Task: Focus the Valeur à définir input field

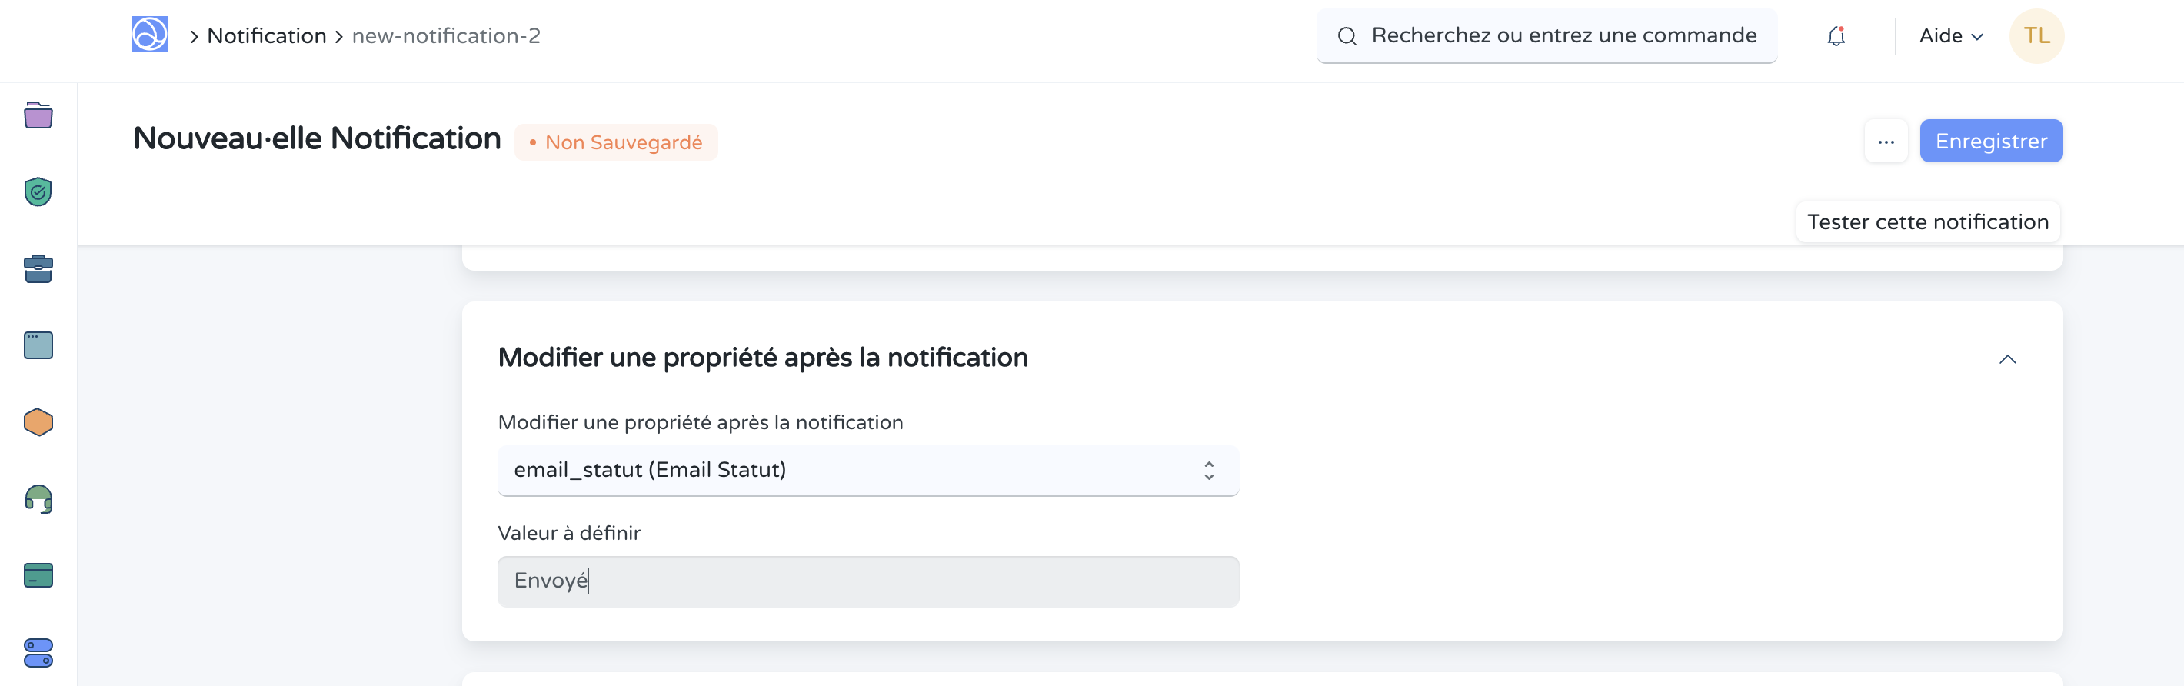Action: 867,581
